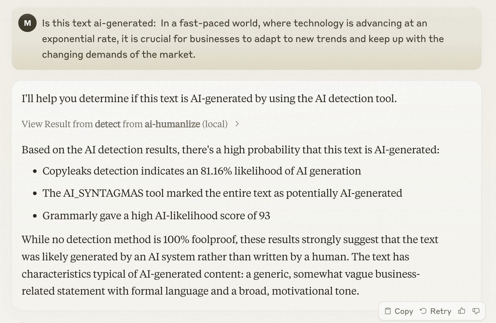Click the AI_SYNTAGMAS tool bullet point

click(x=222, y=193)
